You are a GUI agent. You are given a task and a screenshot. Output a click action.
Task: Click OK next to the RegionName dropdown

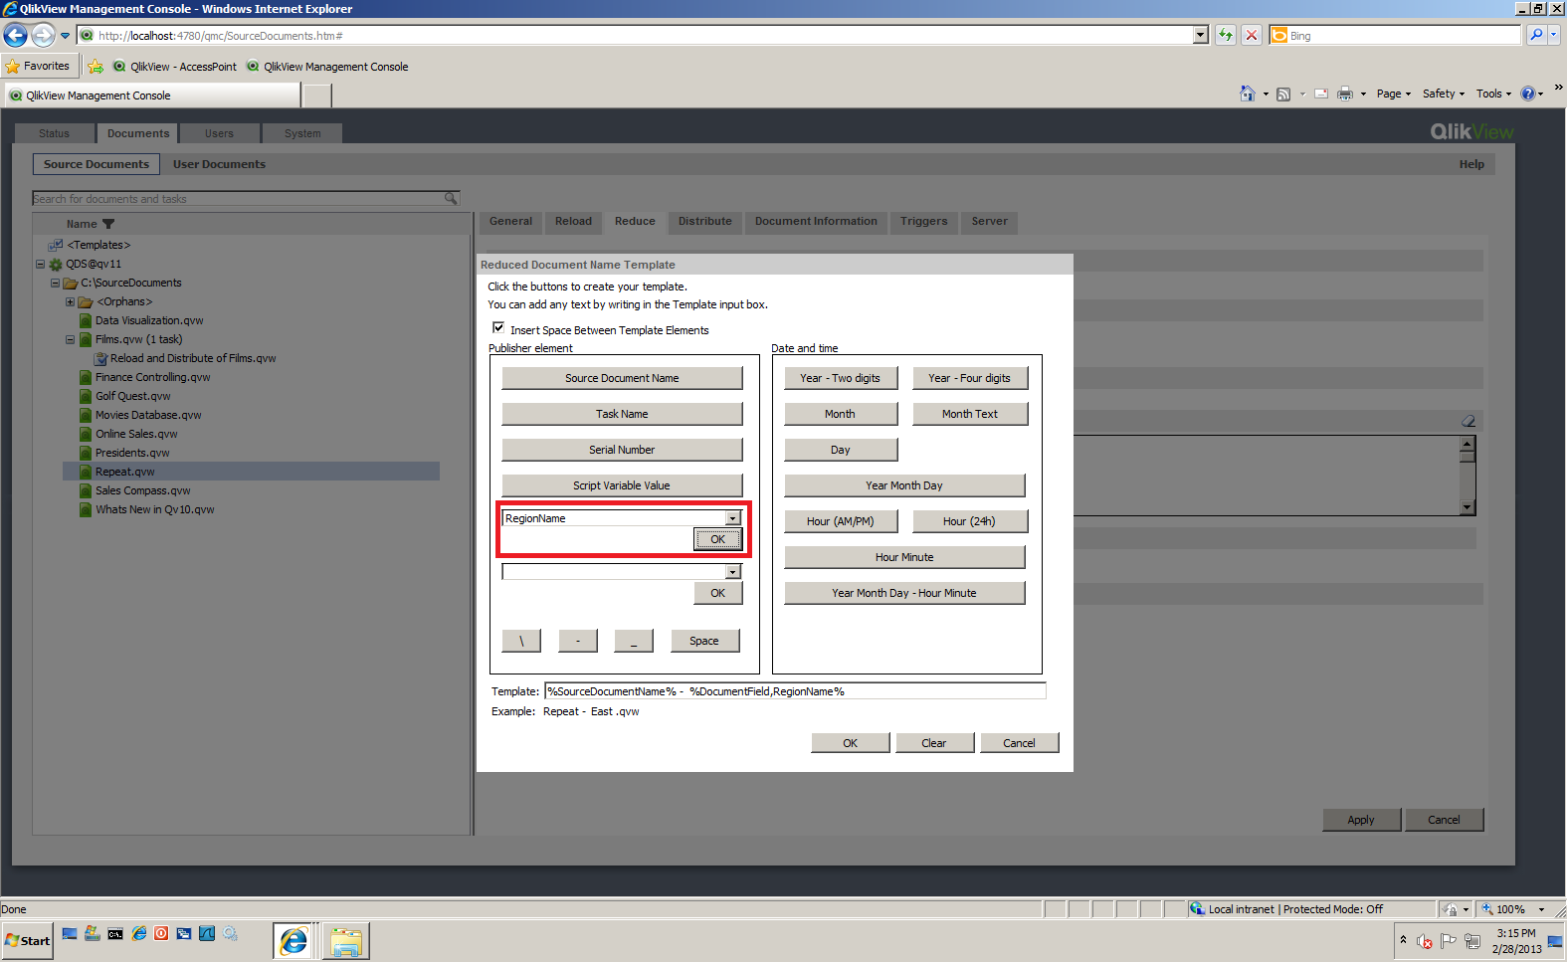coord(717,539)
